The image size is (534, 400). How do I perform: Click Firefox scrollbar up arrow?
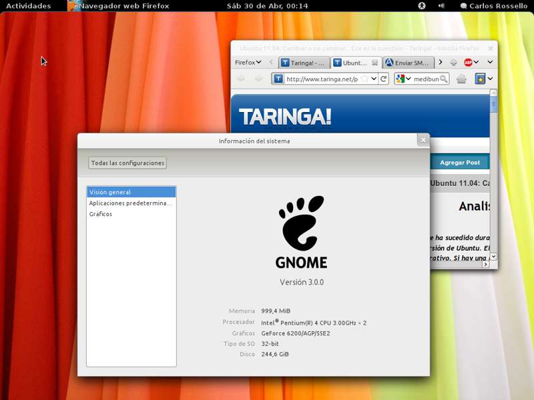(x=493, y=93)
